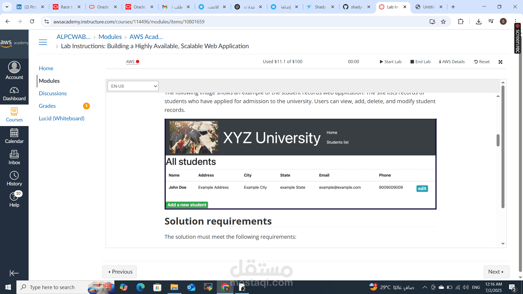This screenshot has width=523, height=294.
Task: Bookmark this page with the star icon
Action: pos(443,22)
